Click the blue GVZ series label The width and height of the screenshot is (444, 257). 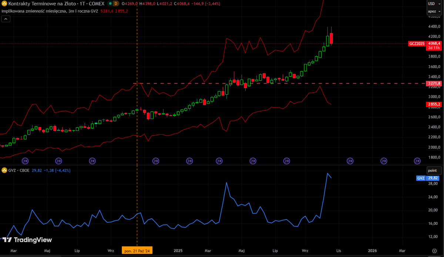tap(421, 178)
